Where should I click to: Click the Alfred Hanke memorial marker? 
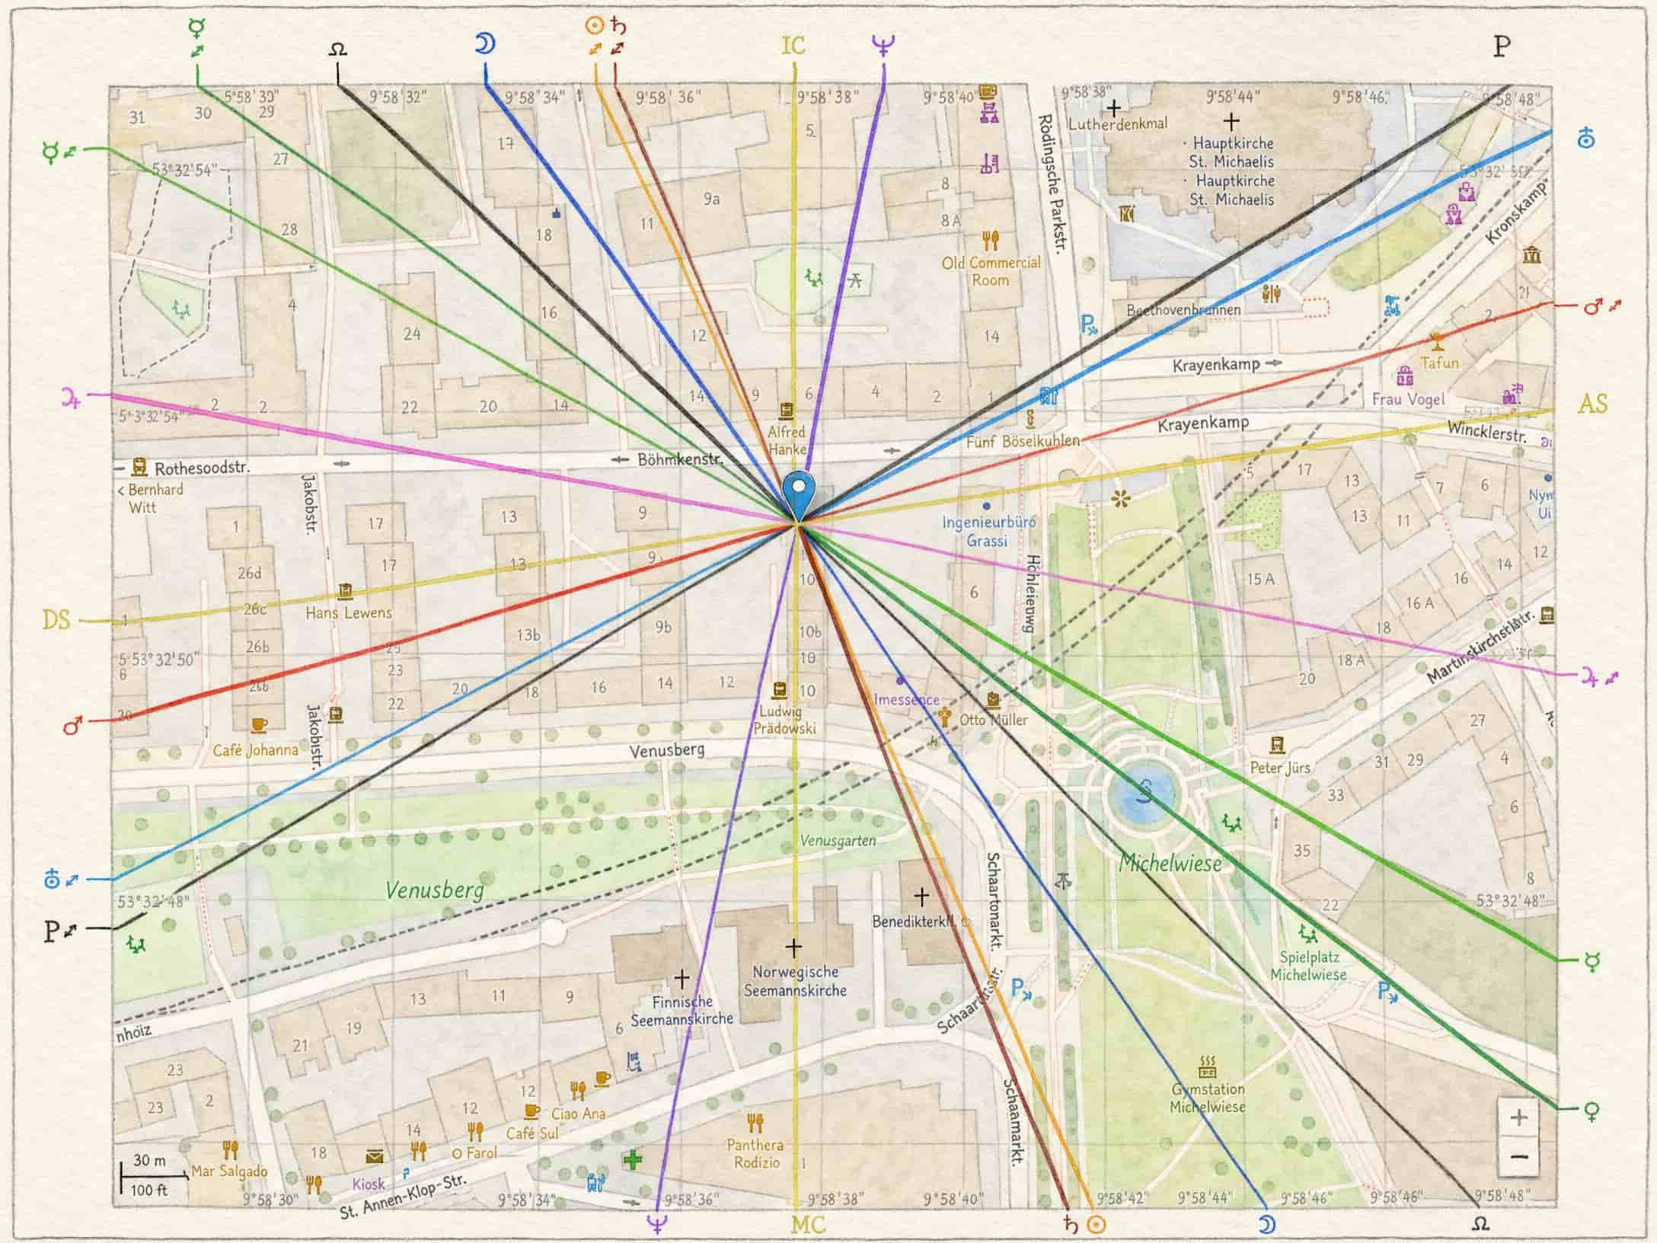coord(787,411)
